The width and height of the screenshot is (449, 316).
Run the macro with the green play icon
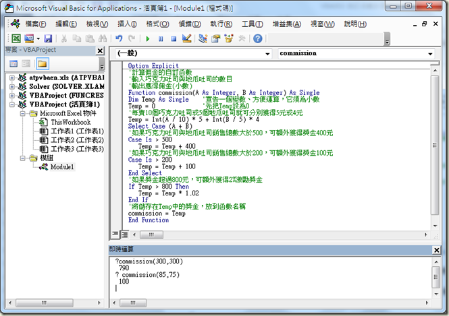point(148,38)
